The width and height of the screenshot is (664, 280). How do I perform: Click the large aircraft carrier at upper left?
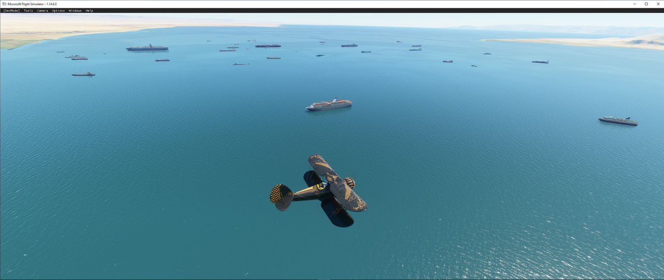tap(147, 48)
